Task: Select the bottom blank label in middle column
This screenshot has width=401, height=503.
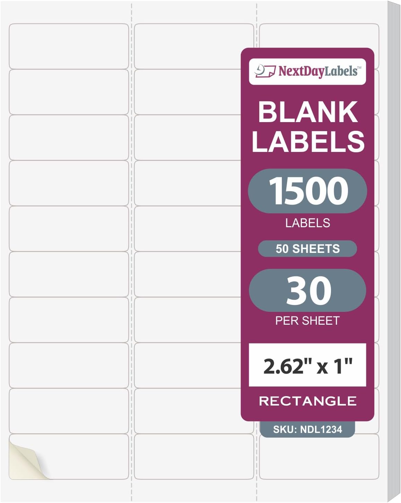Action: coord(194,457)
